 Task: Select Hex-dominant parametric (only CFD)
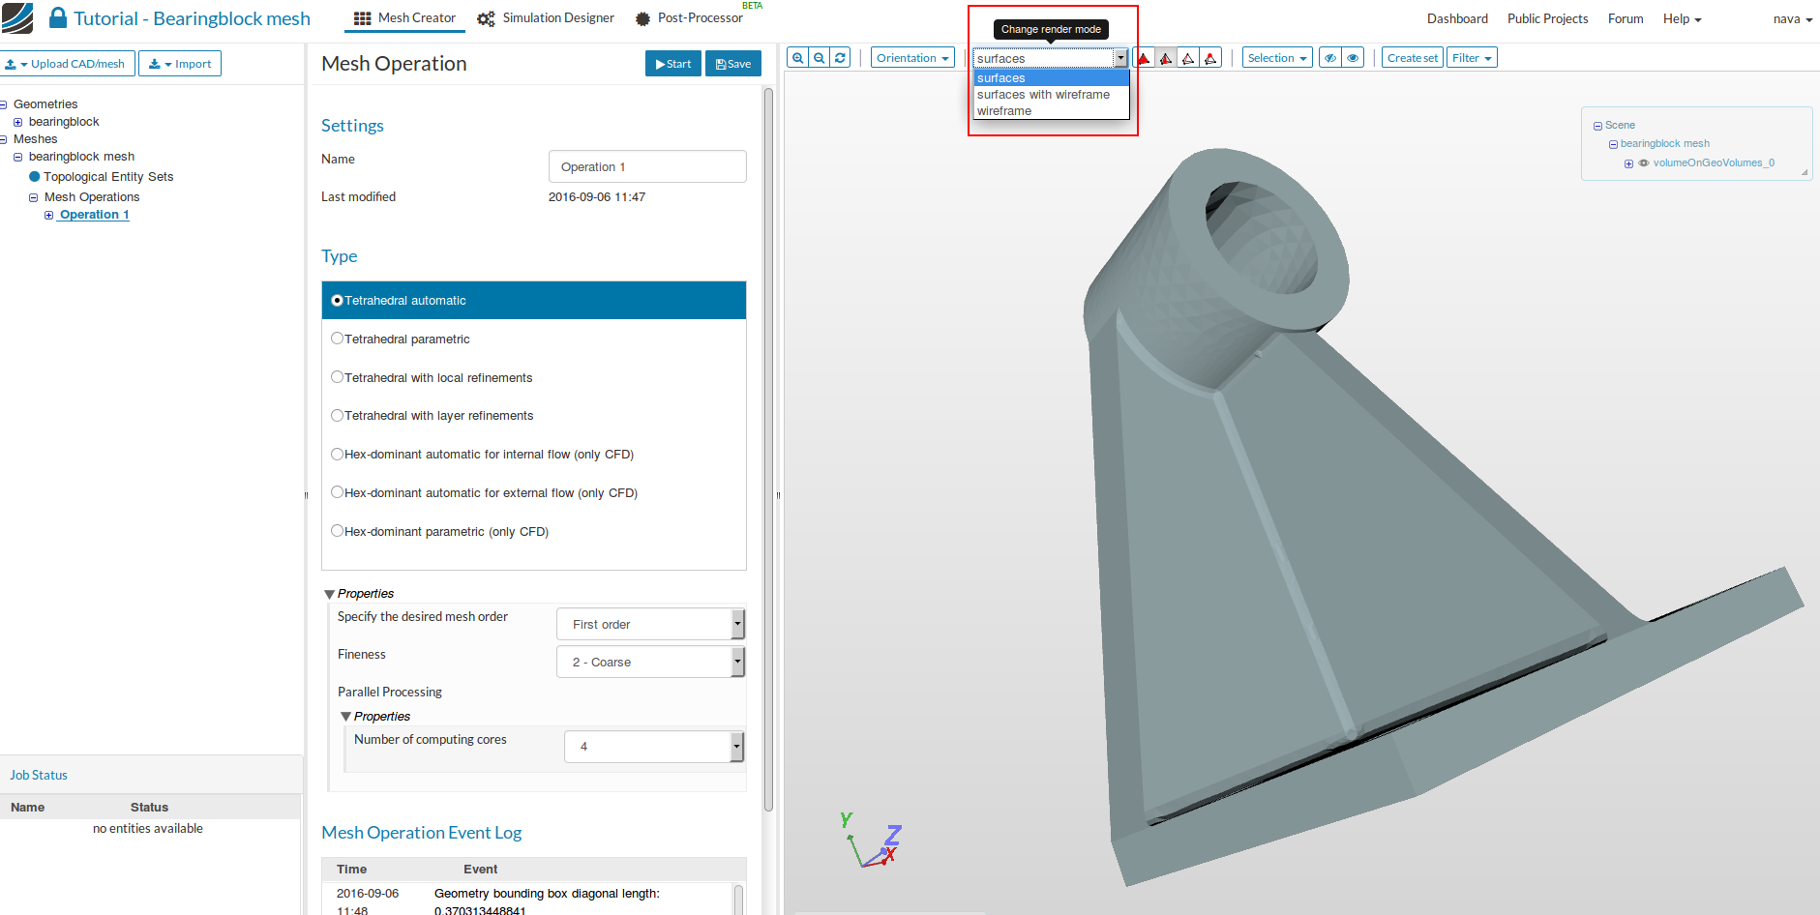point(337,531)
